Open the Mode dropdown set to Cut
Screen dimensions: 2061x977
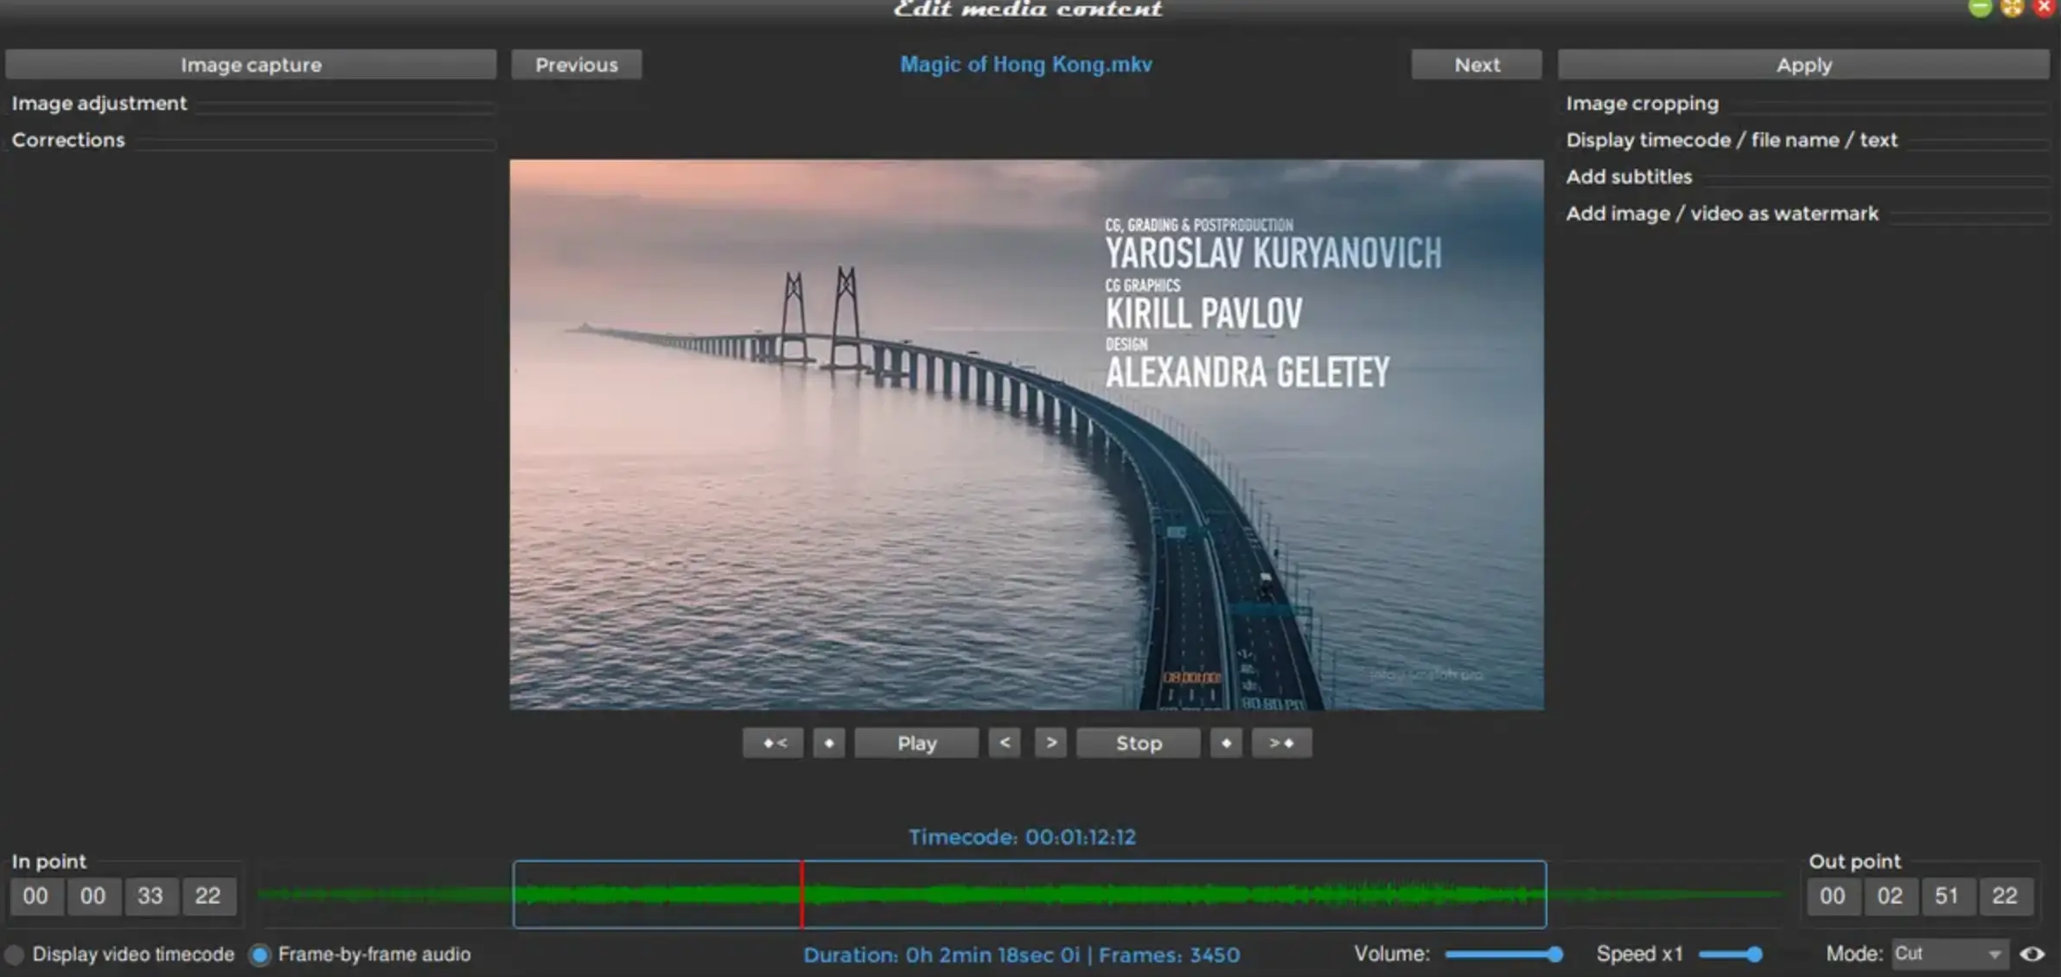pyautogui.click(x=1949, y=954)
